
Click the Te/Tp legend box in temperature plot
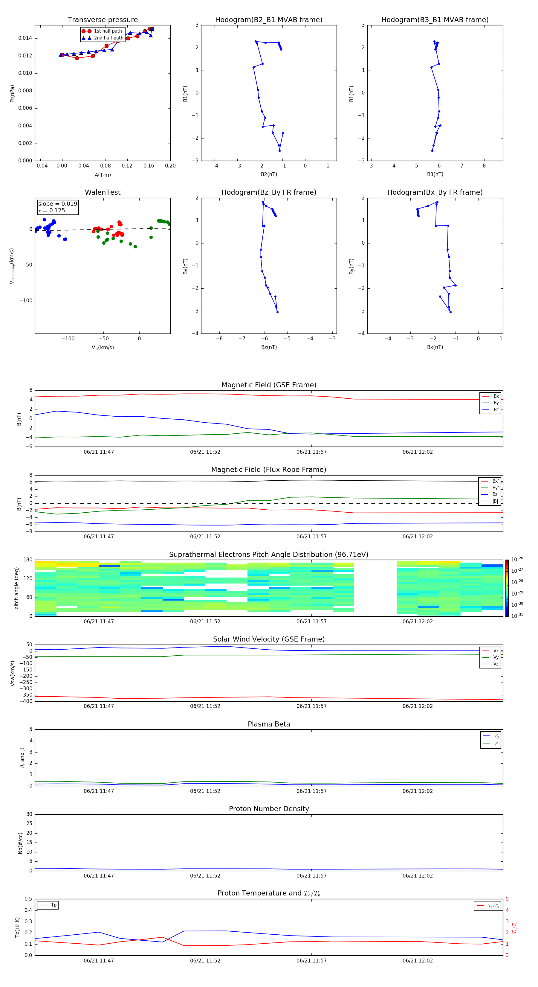click(487, 906)
